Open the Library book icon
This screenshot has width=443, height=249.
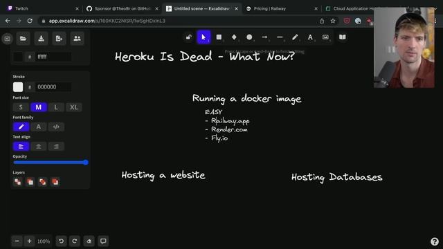[343, 37]
